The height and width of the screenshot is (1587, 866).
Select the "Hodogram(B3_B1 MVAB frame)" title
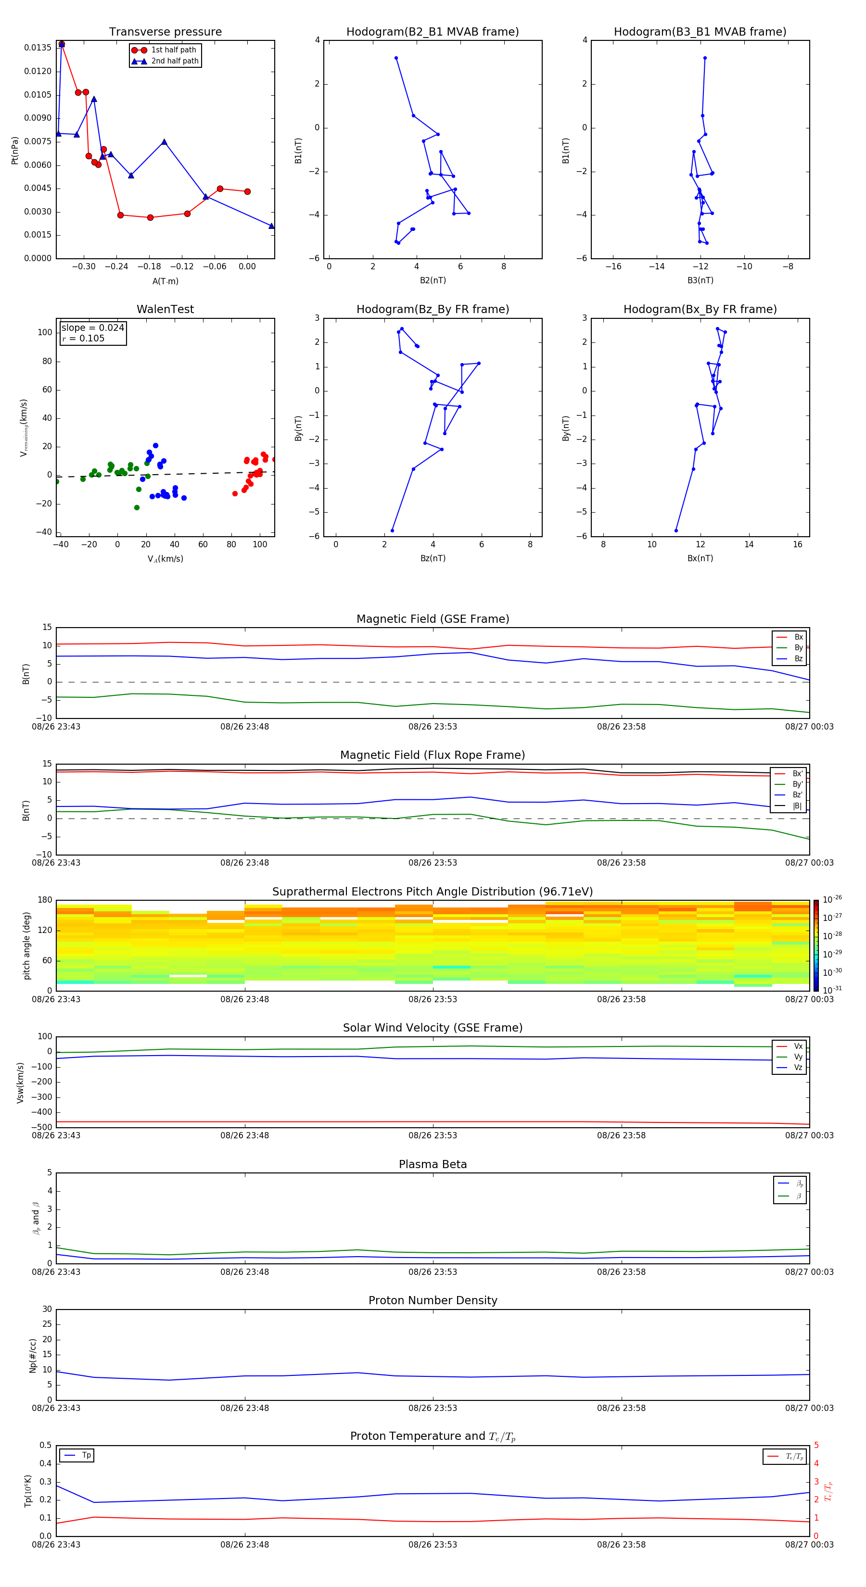point(700,32)
